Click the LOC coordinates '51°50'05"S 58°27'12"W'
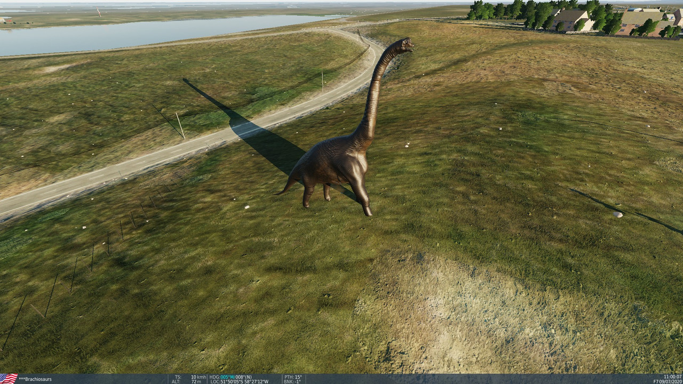 (244, 381)
